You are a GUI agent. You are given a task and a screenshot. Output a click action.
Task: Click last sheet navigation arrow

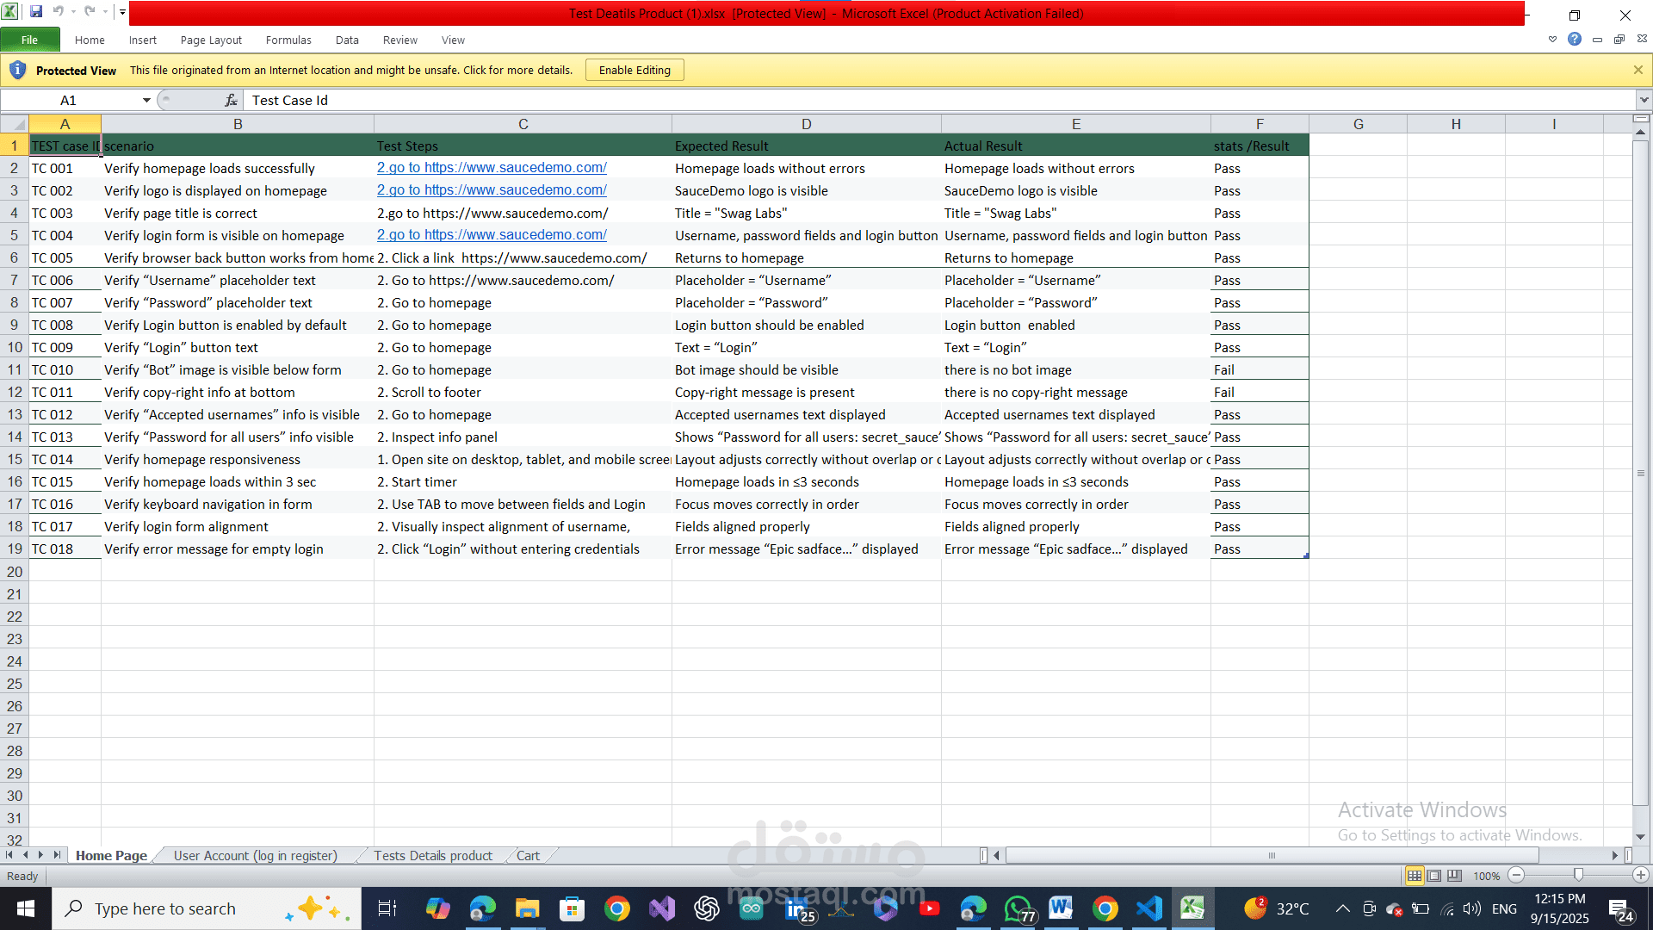57,855
